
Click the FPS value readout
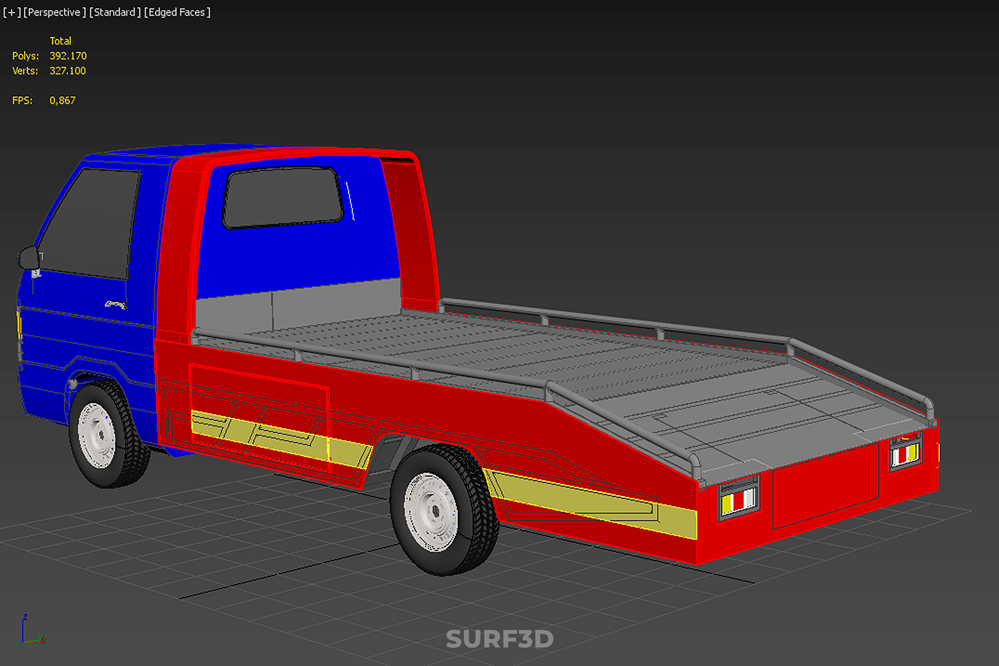(62, 100)
